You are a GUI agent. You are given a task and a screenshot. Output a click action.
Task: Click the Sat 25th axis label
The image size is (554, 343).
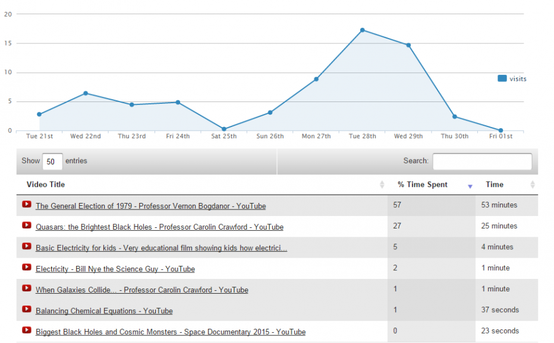click(x=224, y=136)
